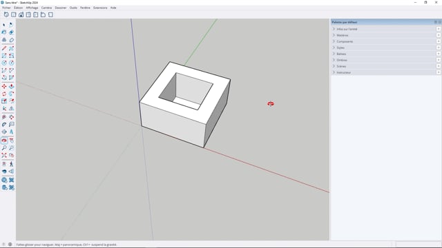
Task: Select the Zoom Window tool
Action: pyautogui.click(x=11, y=147)
